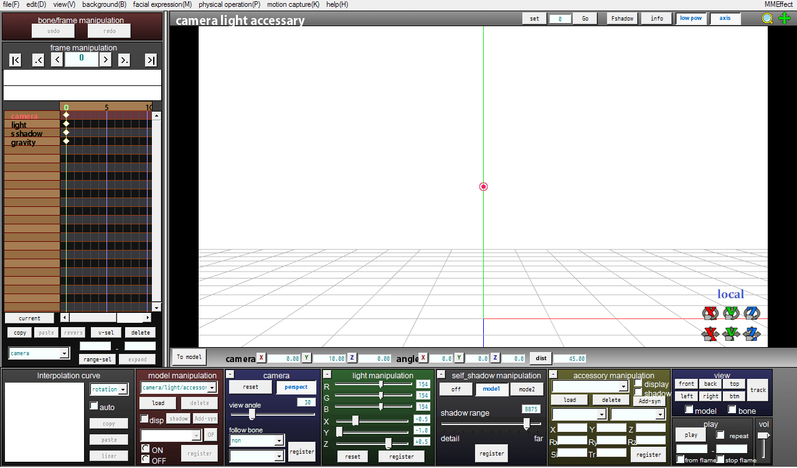Jump to the first frame with the |< icon
The width and height of the screenshot is (797, 468).
15,59
